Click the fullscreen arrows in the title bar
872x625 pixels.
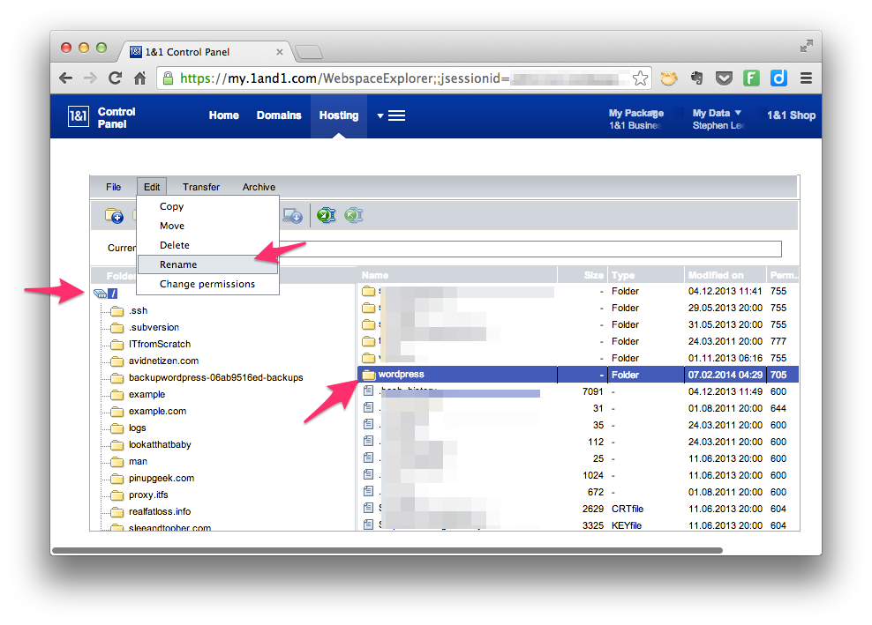coord(807,46)
